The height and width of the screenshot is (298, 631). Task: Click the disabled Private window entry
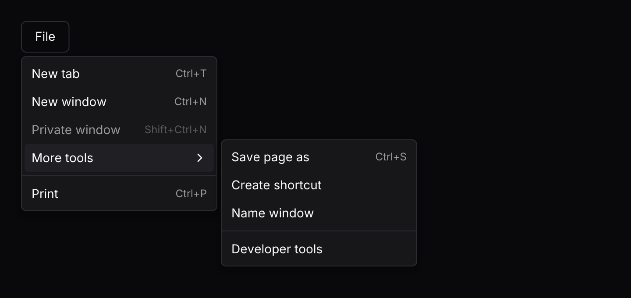(119, 130)
